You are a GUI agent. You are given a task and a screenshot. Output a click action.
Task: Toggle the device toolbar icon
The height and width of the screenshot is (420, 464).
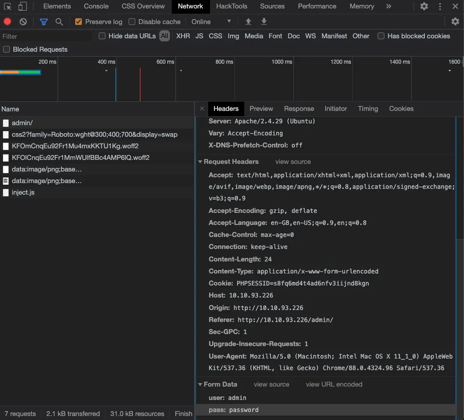[x=22, y=6]
